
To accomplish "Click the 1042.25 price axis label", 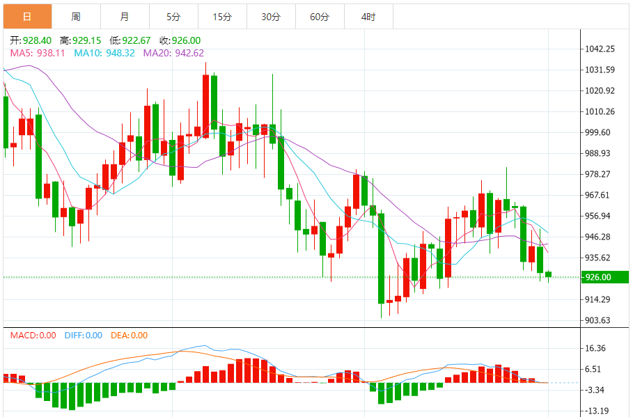I will click(x=600, y=49).
